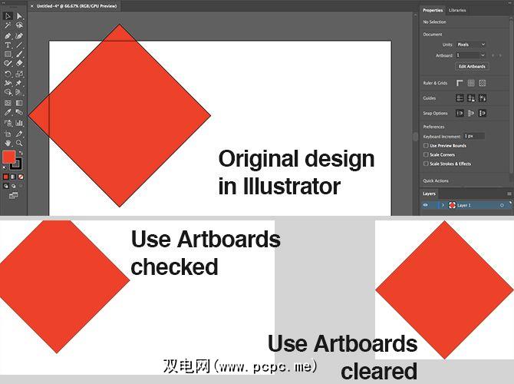The width and height of the screenshot is (514, 384).
Task: Toggle Layer 1 visibility eye
Action: pos(426,205)
